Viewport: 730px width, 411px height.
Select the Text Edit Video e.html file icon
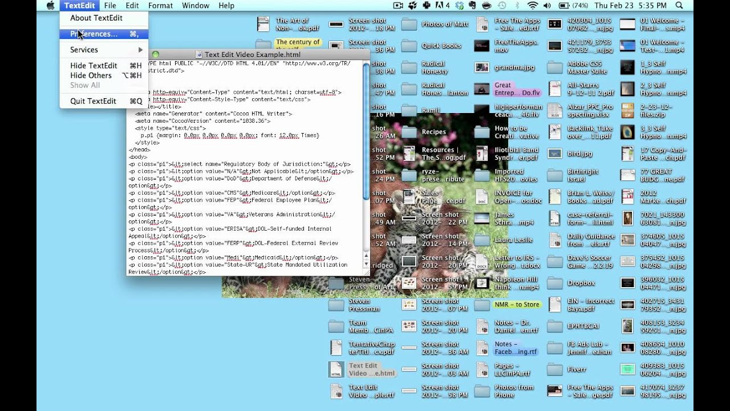(336, 370)
